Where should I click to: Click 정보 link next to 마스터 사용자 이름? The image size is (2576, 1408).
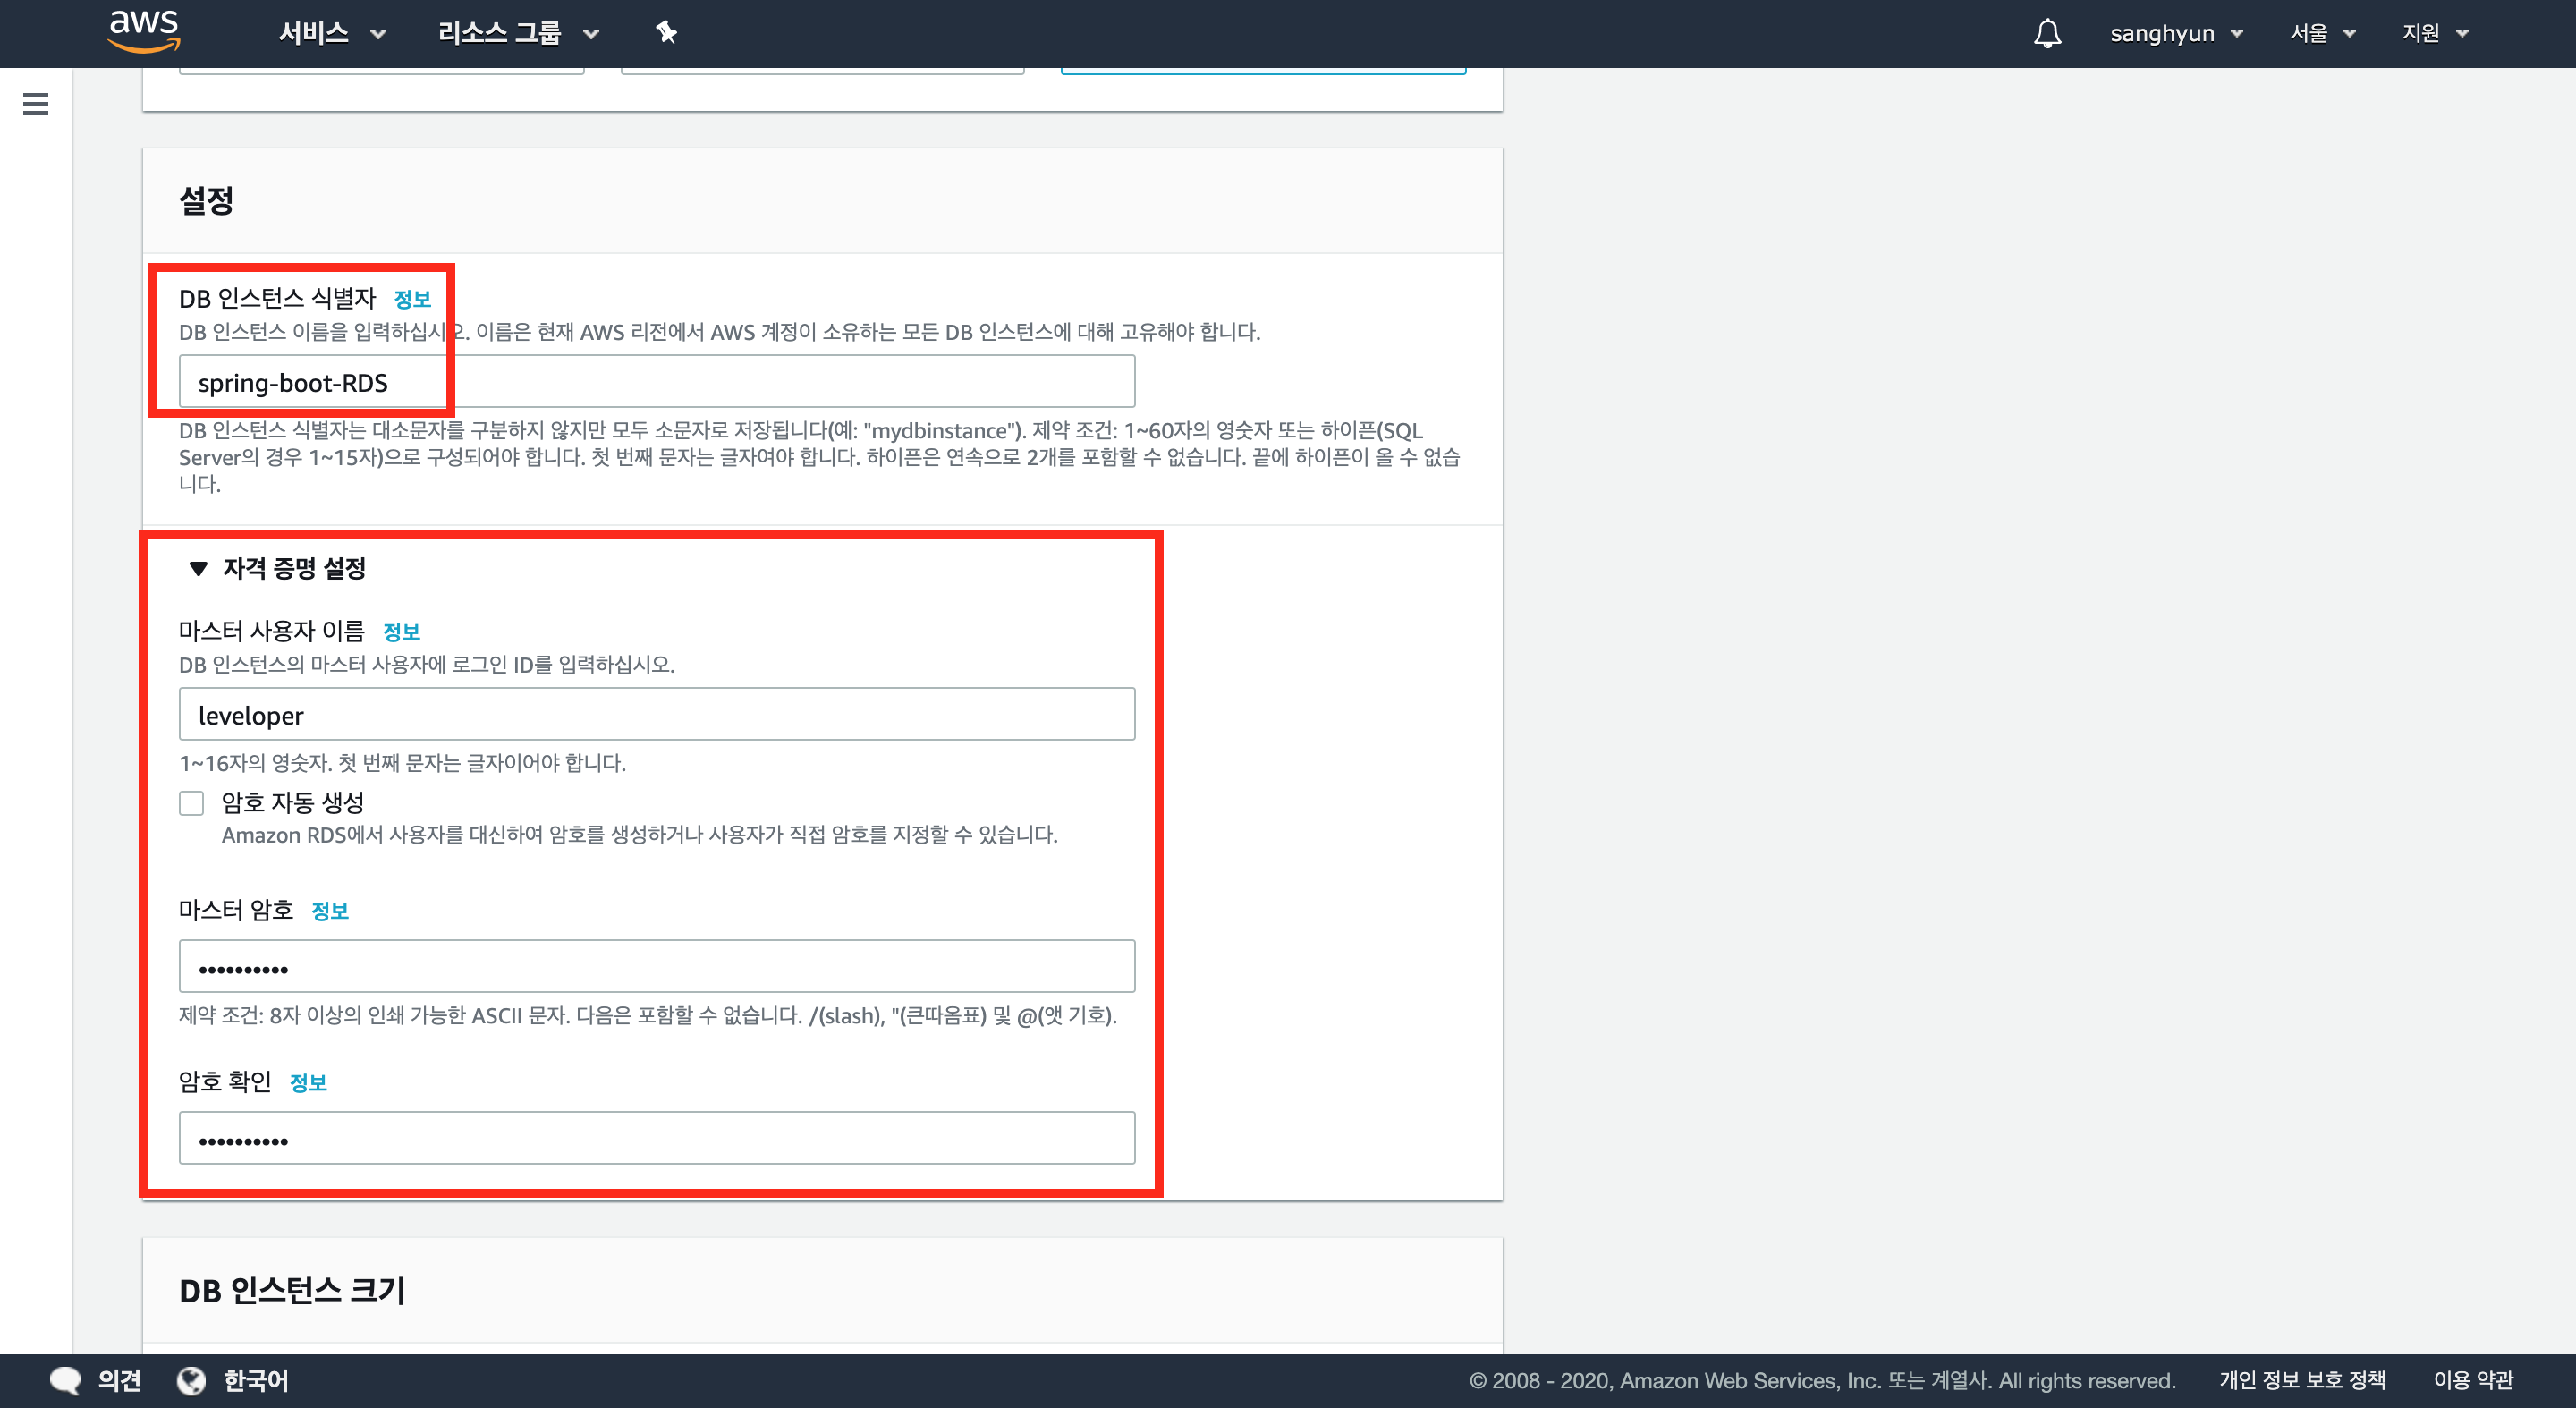tap(401, 632)
